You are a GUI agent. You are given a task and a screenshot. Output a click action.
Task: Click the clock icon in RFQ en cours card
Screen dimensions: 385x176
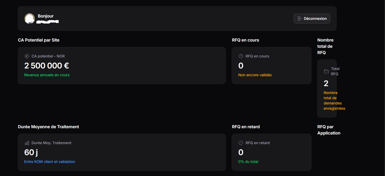tap(241, 56)
